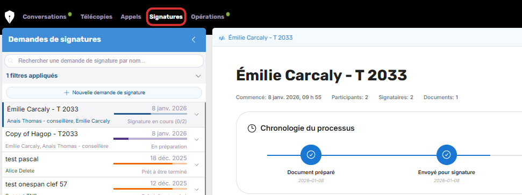Select Émilie Carcaly - T 2033 request
Viewport: 522px width, 195px height.
(104, 115)
